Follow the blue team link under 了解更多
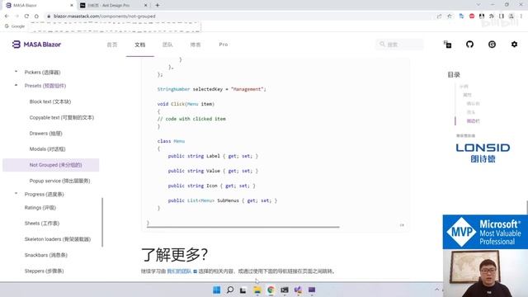 (x=179, y=271)
